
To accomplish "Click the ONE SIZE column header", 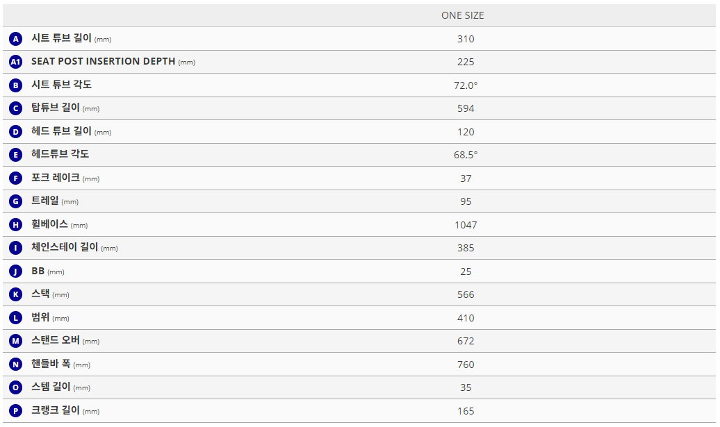I will tap(463, 15).
